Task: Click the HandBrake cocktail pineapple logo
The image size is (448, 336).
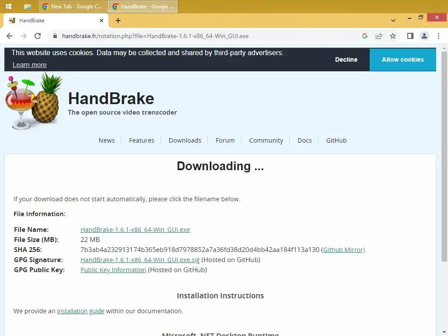Action: click(33, 101)
